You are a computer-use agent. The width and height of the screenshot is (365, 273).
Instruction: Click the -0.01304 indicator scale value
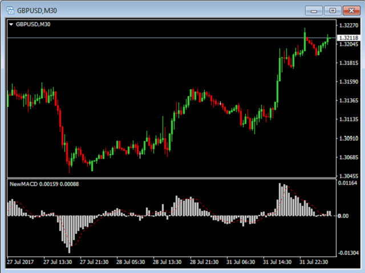pyautogui.click(x=347, y=253)
